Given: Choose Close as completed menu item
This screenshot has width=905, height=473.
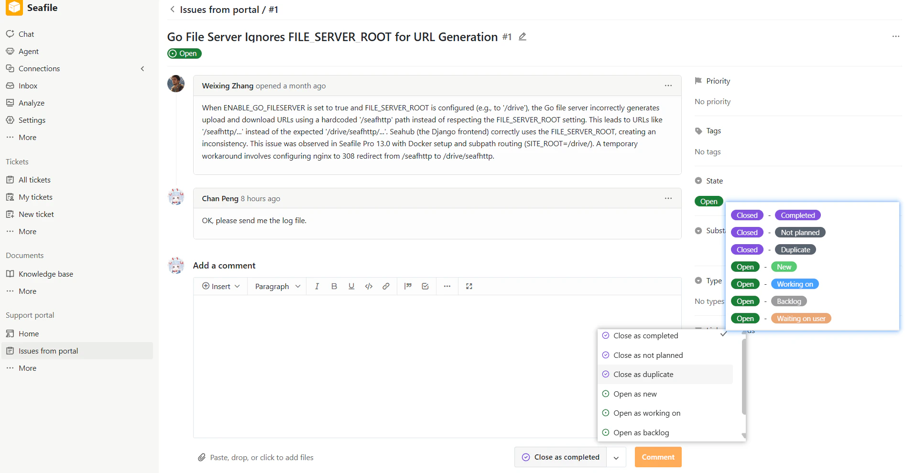Looking at the screenshot, I should pyautogui.click(x=665, y=336).
